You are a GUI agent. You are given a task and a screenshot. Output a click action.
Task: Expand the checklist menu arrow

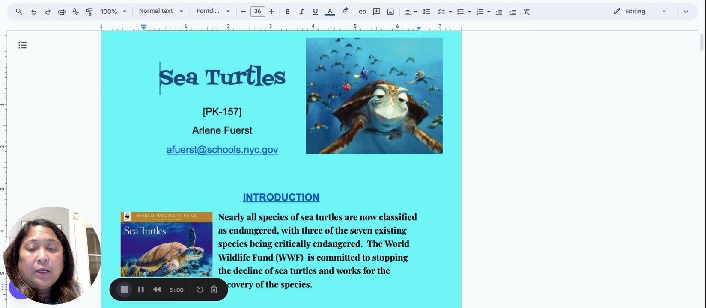point(450,12)
